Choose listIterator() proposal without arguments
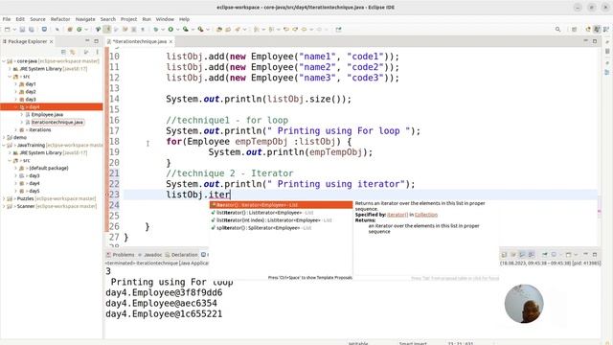This screenshot has width=613, height=345. (x=281, y=213)
